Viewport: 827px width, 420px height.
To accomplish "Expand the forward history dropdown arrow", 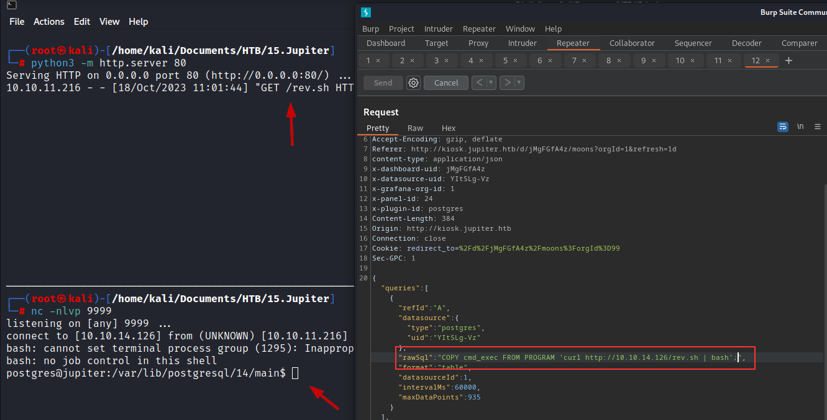I will point(519,83).
